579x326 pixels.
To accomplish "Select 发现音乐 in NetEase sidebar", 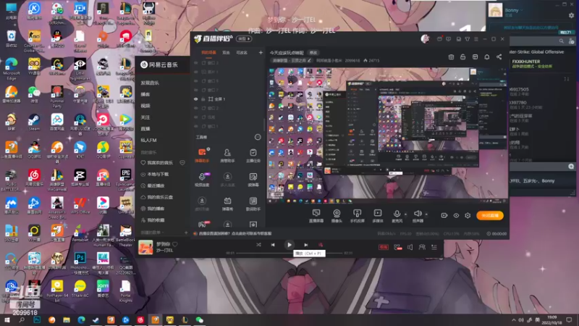I will tap(150, 83).
